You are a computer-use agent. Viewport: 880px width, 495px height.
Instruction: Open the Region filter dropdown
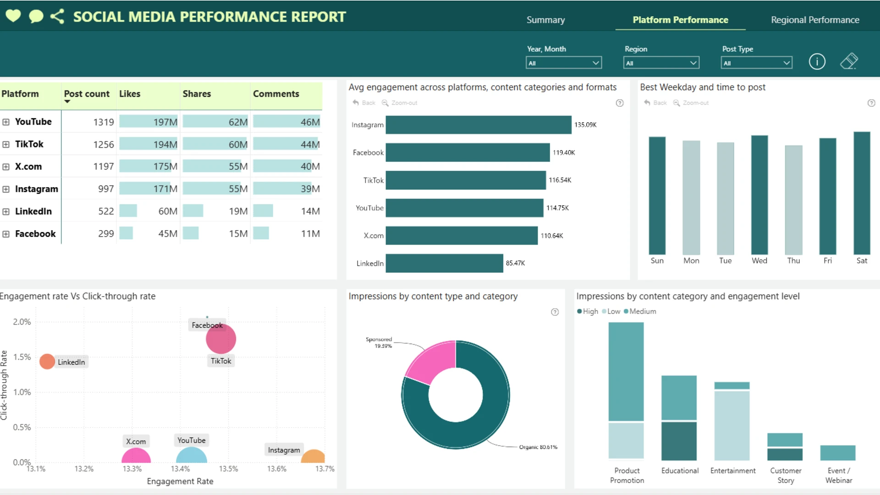(x=661, y=63)
